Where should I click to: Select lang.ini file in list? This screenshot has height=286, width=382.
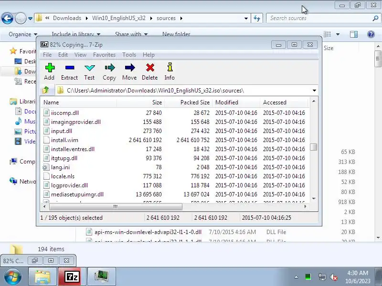[174, 167]
